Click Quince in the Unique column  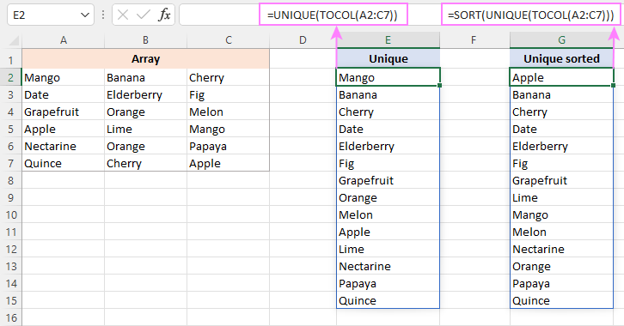[388, 300]
